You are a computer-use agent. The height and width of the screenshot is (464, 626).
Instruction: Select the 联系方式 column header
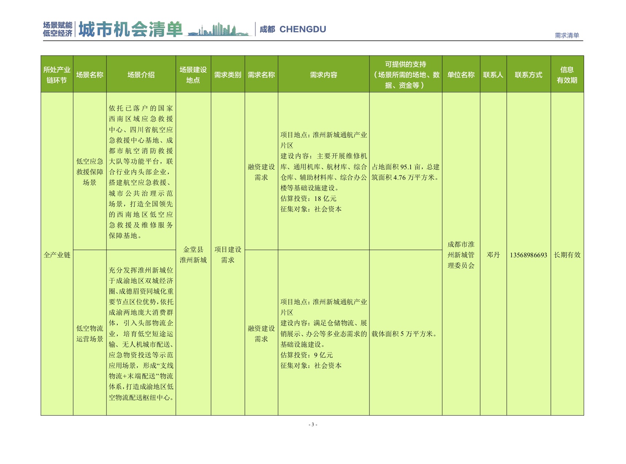[528, 75]
